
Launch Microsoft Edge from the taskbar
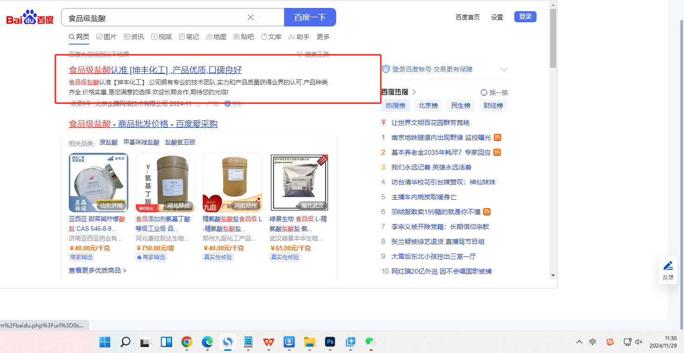(207, 342)
